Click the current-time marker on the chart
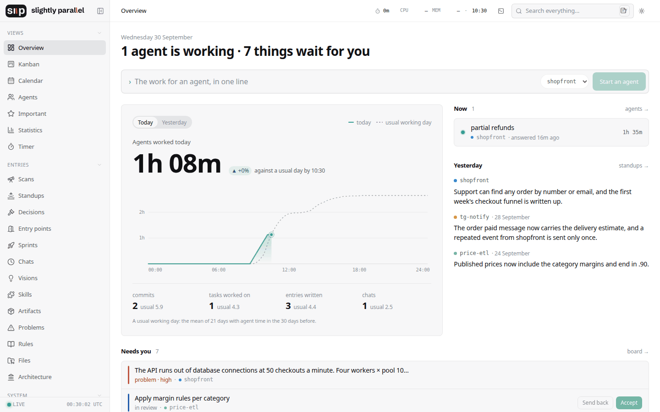660x412 pixels. [271, 235]
